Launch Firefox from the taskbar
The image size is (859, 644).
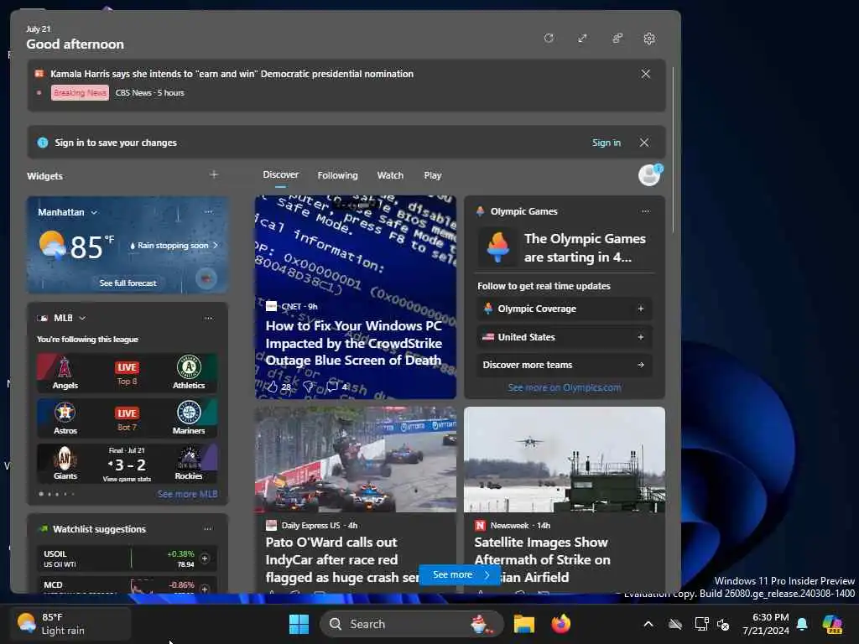pos(560,624)
